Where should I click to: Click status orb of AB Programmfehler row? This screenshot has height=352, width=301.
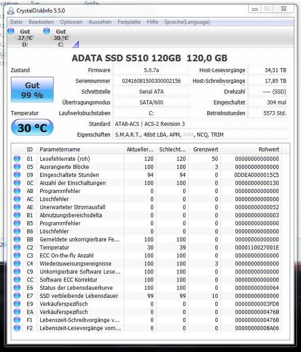17,191
